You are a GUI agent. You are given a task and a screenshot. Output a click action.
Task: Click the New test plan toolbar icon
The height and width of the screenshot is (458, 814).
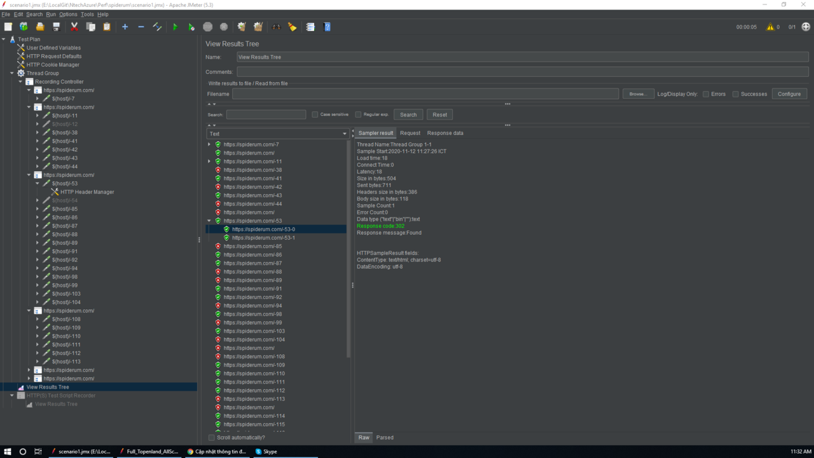click(8, 27)
